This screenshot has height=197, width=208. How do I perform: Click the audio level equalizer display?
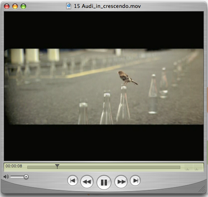pos(194,167)
